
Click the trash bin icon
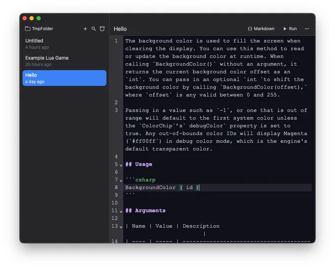102,29
